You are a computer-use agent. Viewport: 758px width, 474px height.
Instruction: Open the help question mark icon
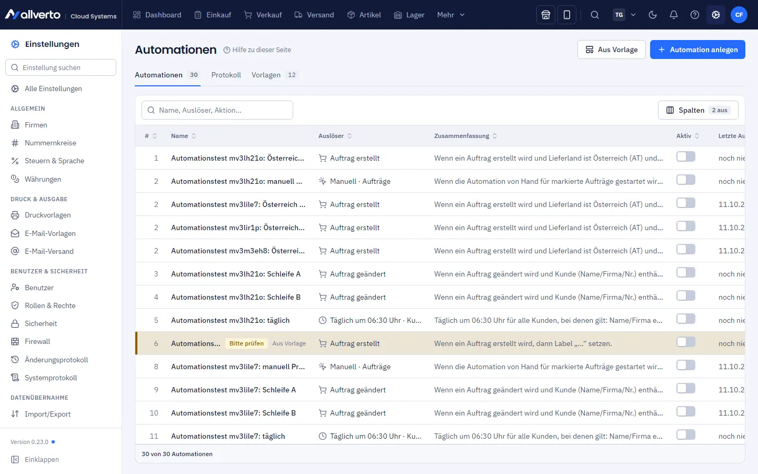pos(695,15)
